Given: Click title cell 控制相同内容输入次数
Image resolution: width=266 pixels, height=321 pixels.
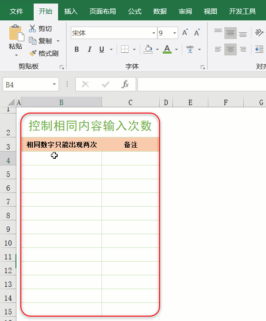Looking at the screenshot, I should click(90, 125).
